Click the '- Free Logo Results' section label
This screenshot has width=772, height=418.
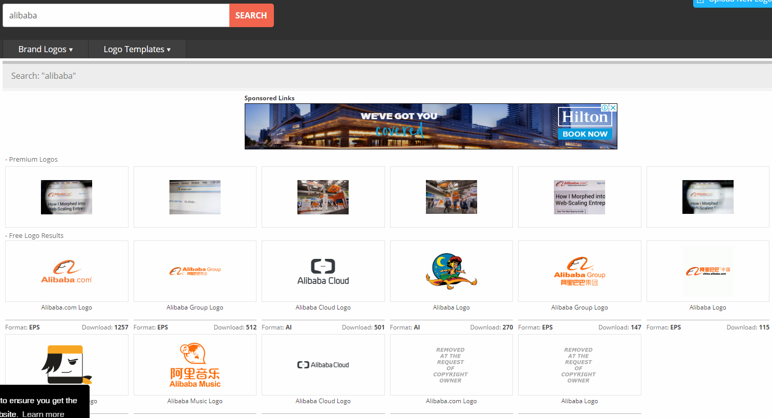point(34,236)
